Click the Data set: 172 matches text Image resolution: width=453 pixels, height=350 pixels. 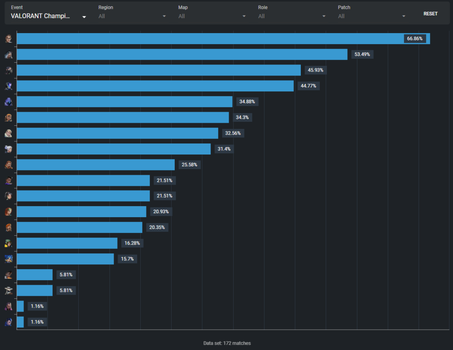click(x=227, y=343)
